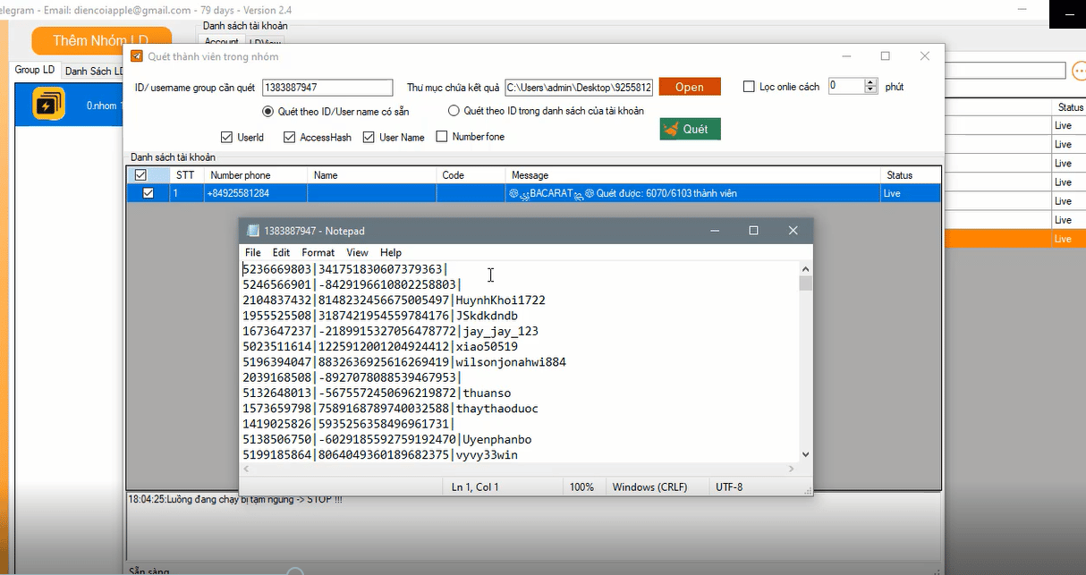Click the line ending with jay_jay_123
Screen dimensions: 1086x575
[390, 331]
